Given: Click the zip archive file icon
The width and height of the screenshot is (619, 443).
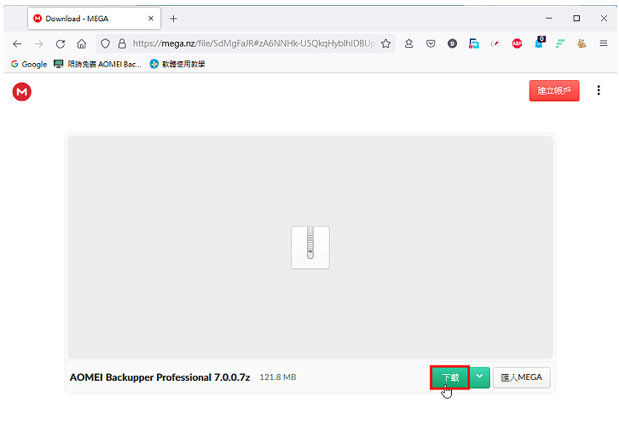Looking at the screenshot, I should pos(310,247).
